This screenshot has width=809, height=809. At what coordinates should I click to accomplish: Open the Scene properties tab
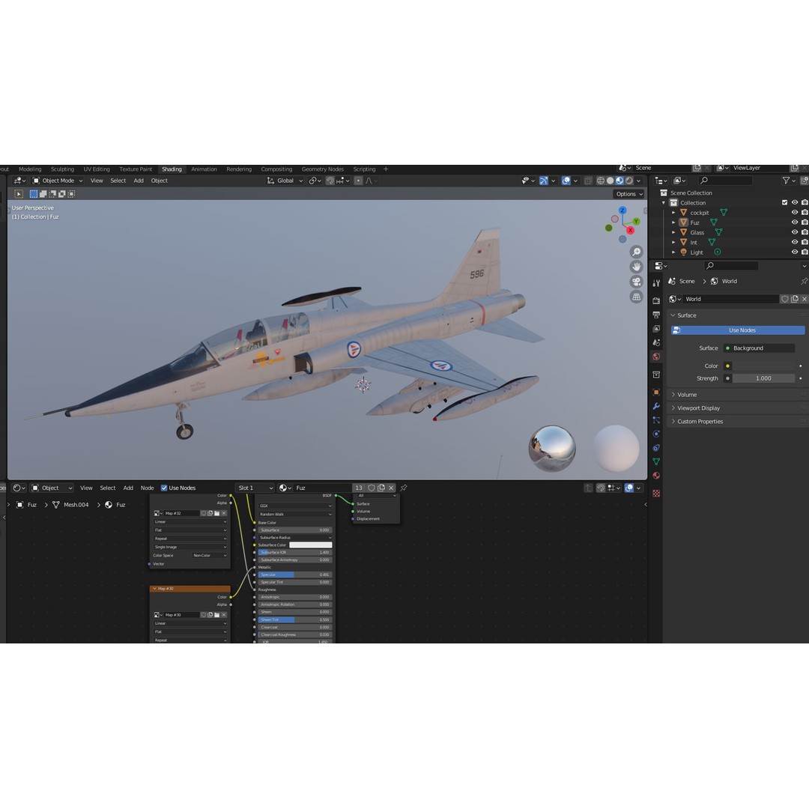(x=656, y=342)
